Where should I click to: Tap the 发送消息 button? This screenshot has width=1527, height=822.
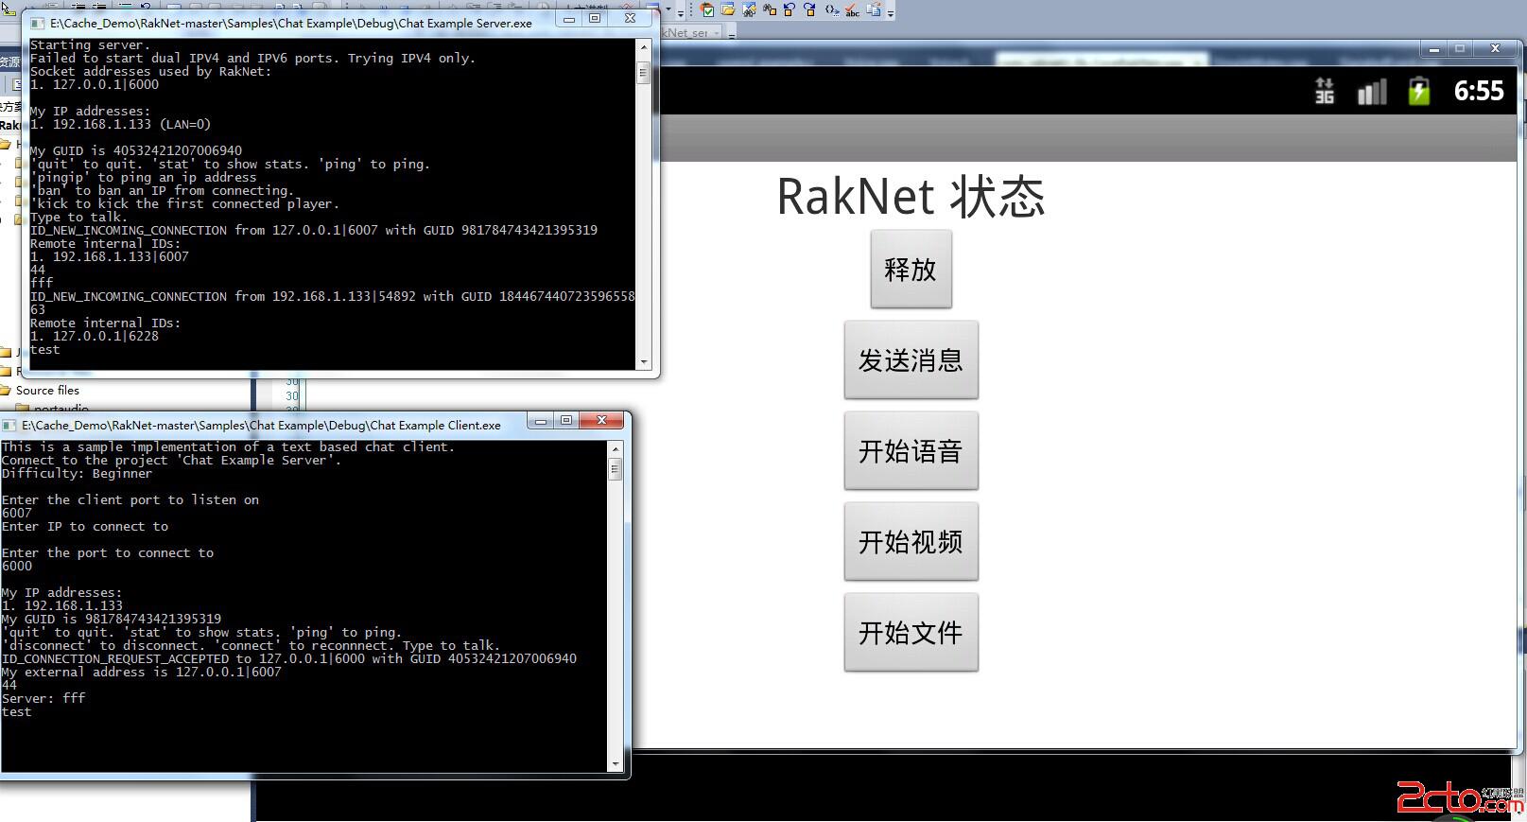click(911, 360)
